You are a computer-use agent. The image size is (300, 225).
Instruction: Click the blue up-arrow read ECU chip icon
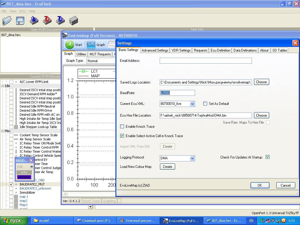tap(34, 21)
